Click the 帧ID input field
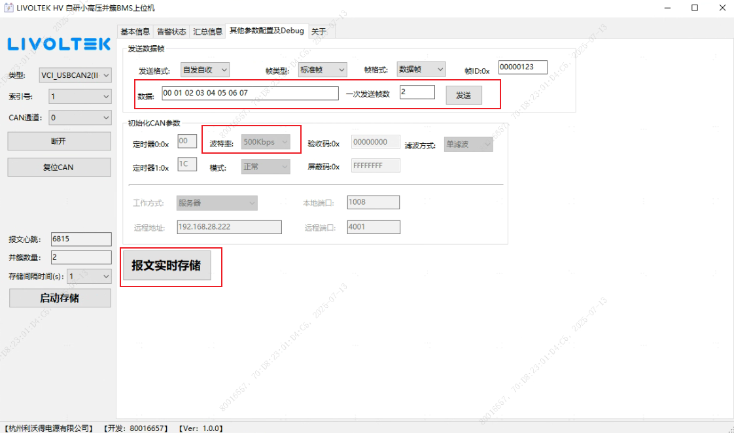This screenshot has width=734, height=433. coord(522,67)
